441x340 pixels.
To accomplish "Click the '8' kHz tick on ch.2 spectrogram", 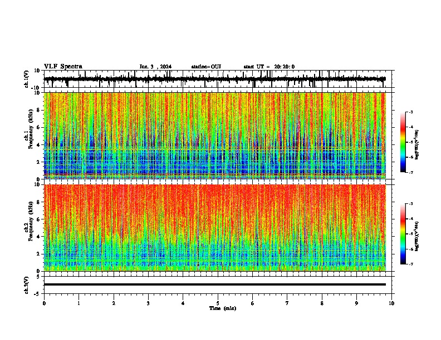I will (x=38, y=202).
